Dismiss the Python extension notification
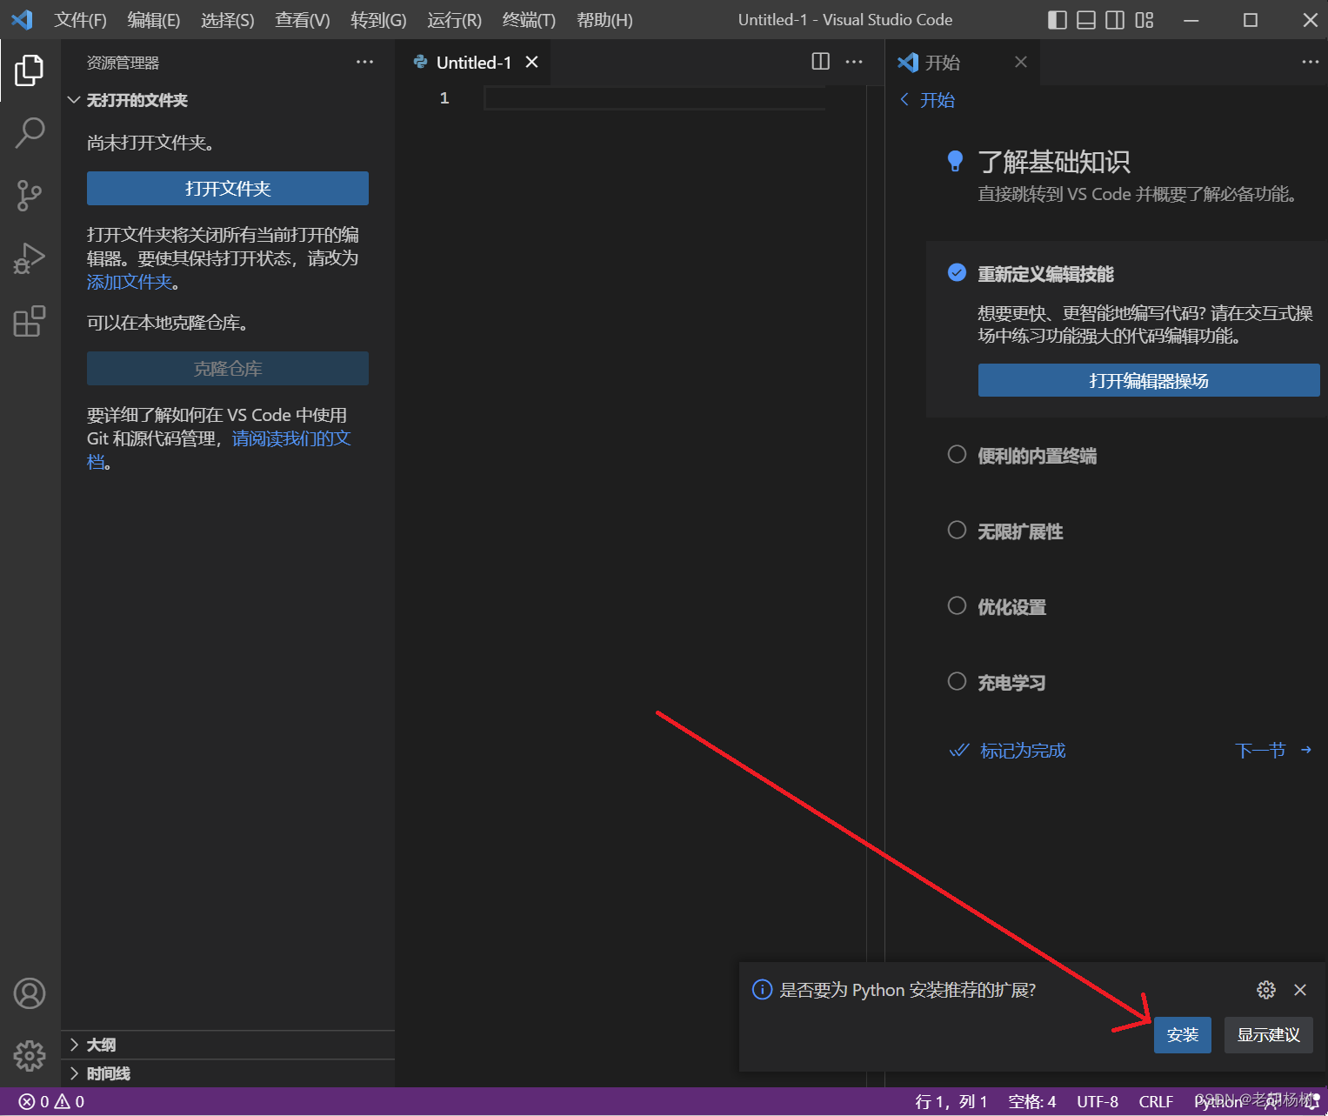 [1300, 990]
